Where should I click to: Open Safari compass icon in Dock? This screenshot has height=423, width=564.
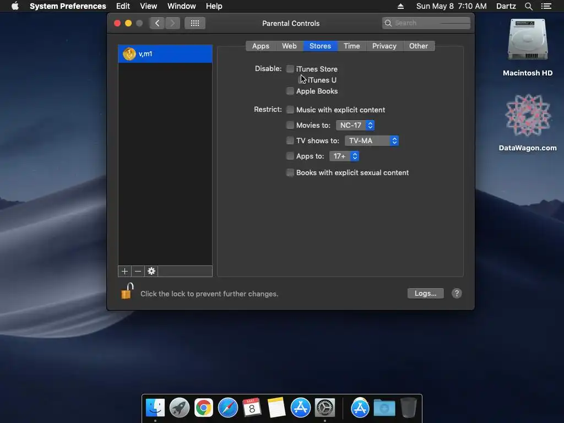227,408
